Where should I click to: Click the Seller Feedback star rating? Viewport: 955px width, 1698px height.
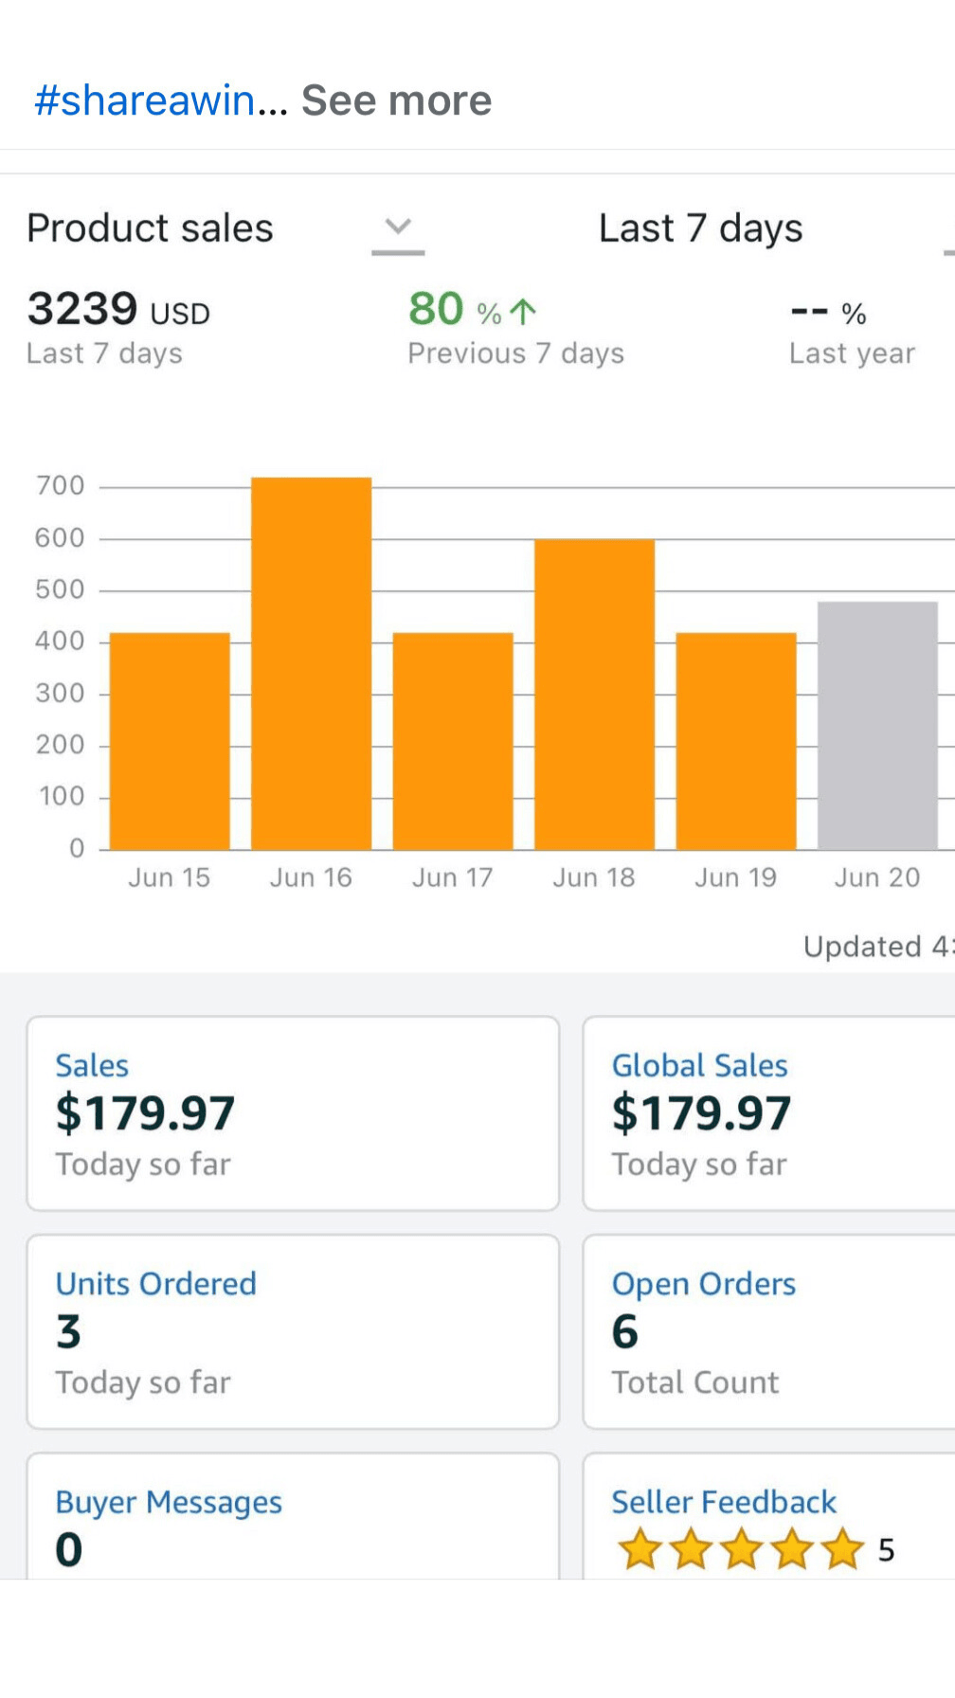pos(740,1550)
